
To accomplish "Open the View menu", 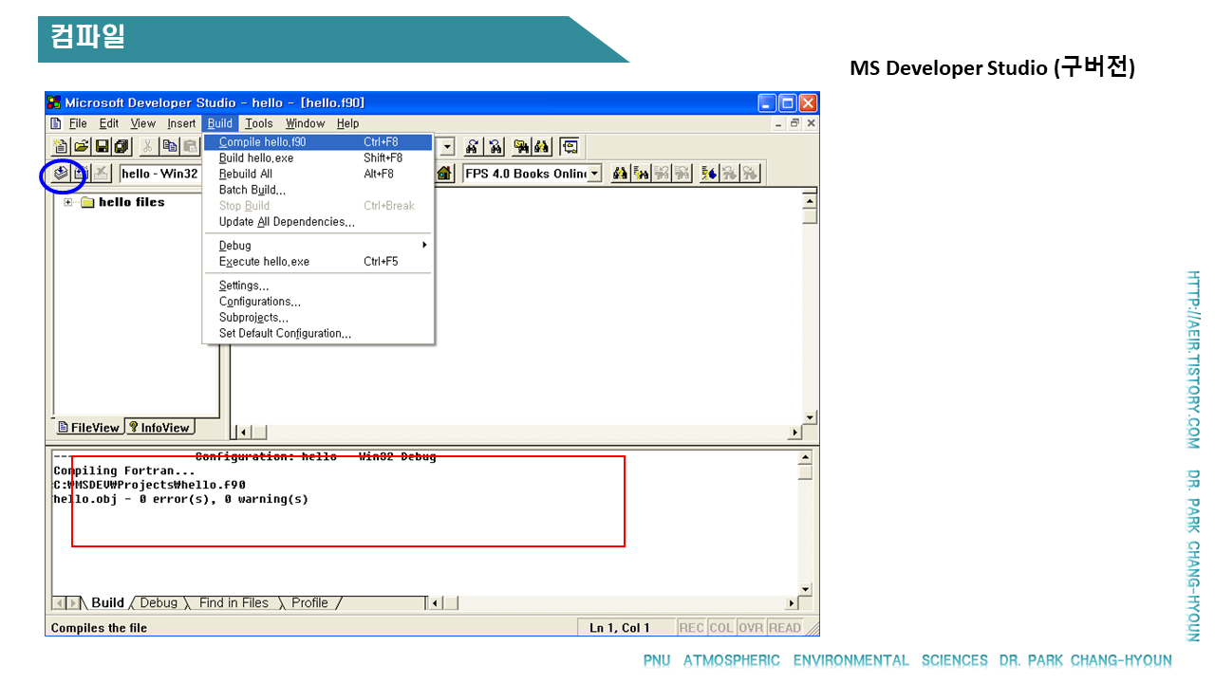I will [x=143, y=123].
